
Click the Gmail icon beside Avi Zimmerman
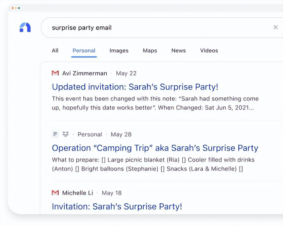(55, 73)
